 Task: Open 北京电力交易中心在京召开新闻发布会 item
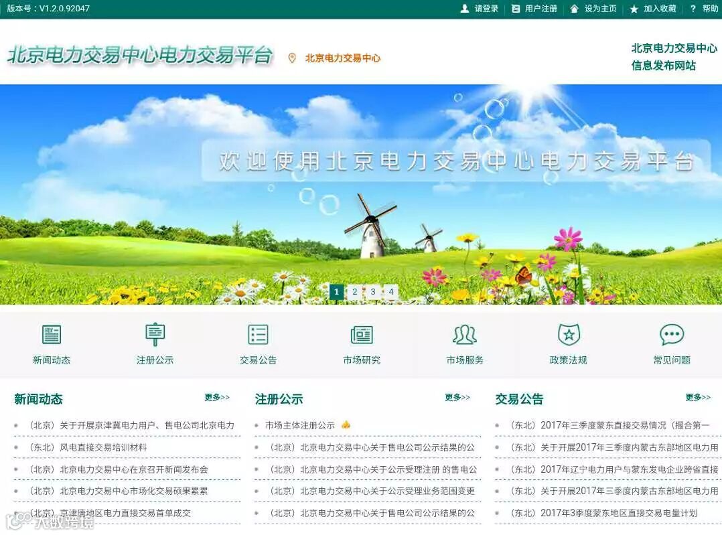click(119, 469)
